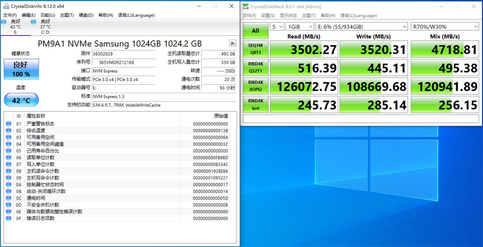The height and width of the screenshot is (247, 483).
Task: Click the green All benchmark button
Action: pos(255,31)
